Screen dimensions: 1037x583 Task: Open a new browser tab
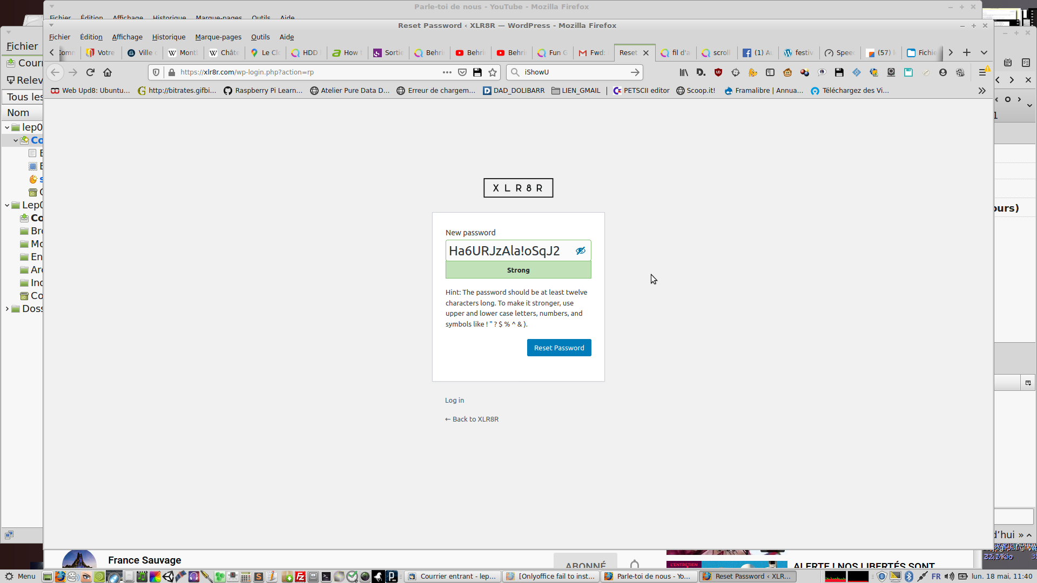pos(967,52)
